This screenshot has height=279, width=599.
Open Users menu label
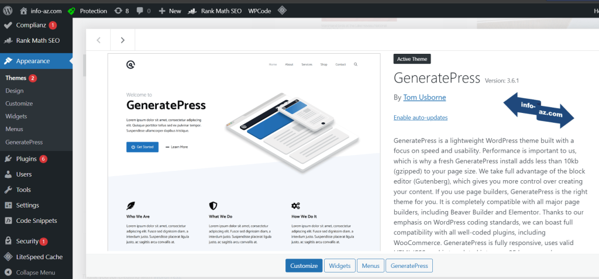[x=23, y=174]
